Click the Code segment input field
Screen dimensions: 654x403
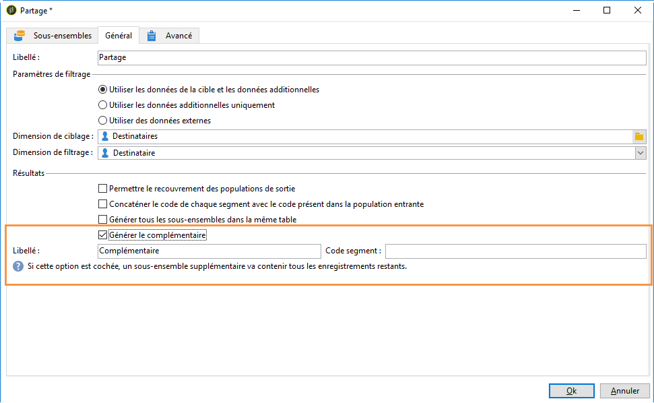[515, 251]
